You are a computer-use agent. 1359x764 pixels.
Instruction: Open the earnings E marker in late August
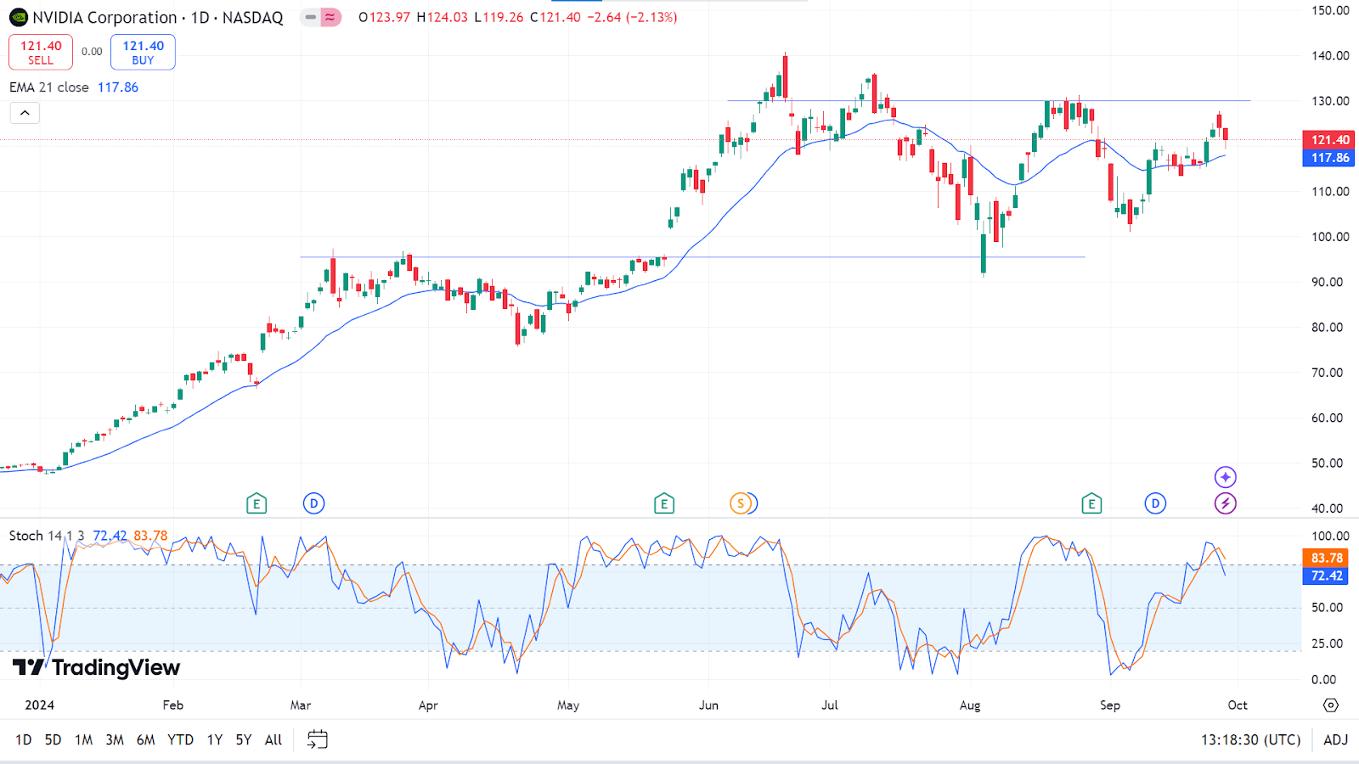pyautogui.click(x=1091, y=504)
